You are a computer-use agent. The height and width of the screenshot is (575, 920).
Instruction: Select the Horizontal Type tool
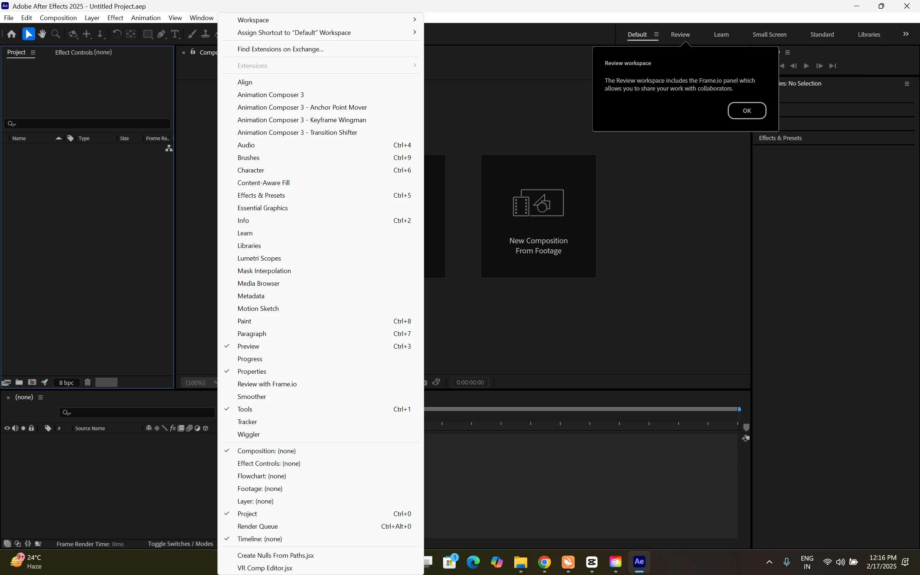[175, 34]
